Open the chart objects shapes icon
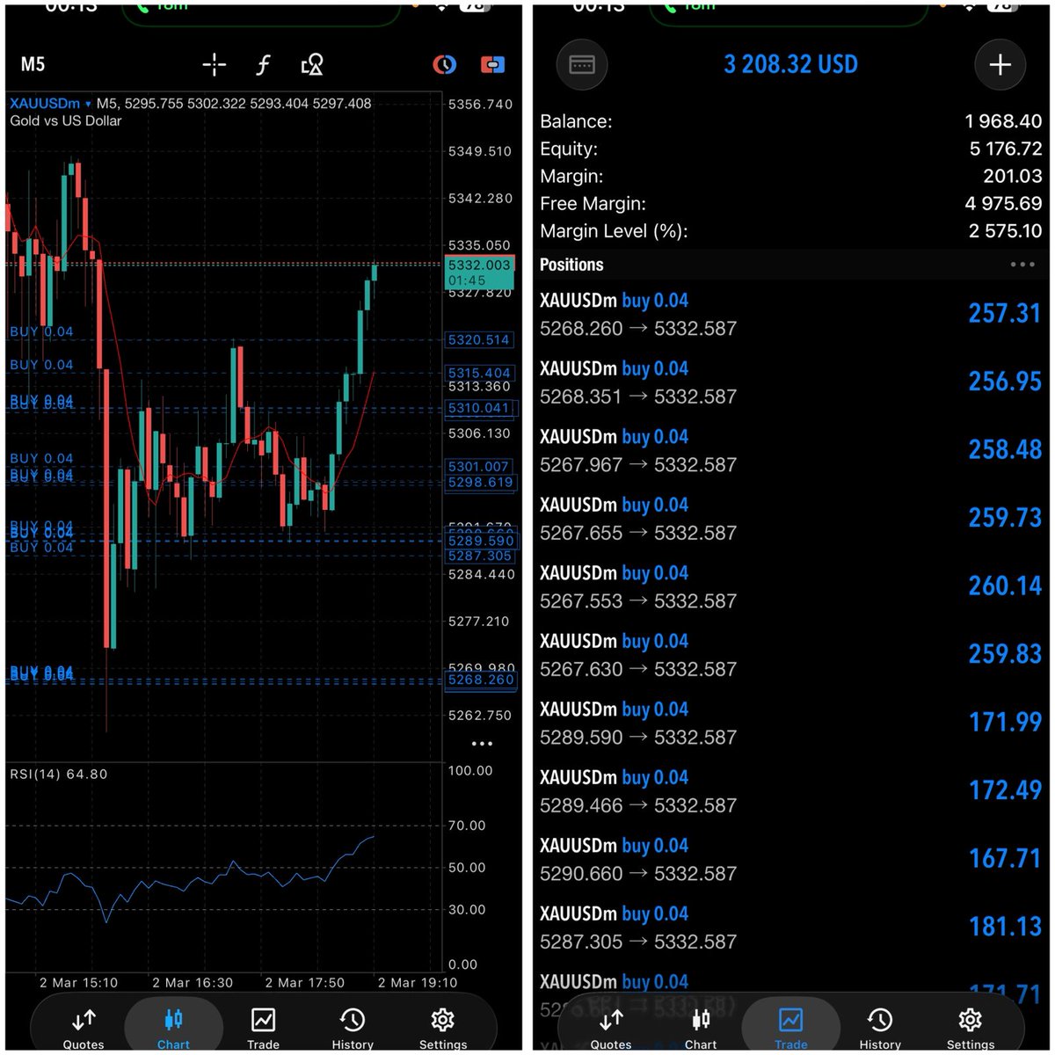1055x1055 pixels. click(312, 65)
